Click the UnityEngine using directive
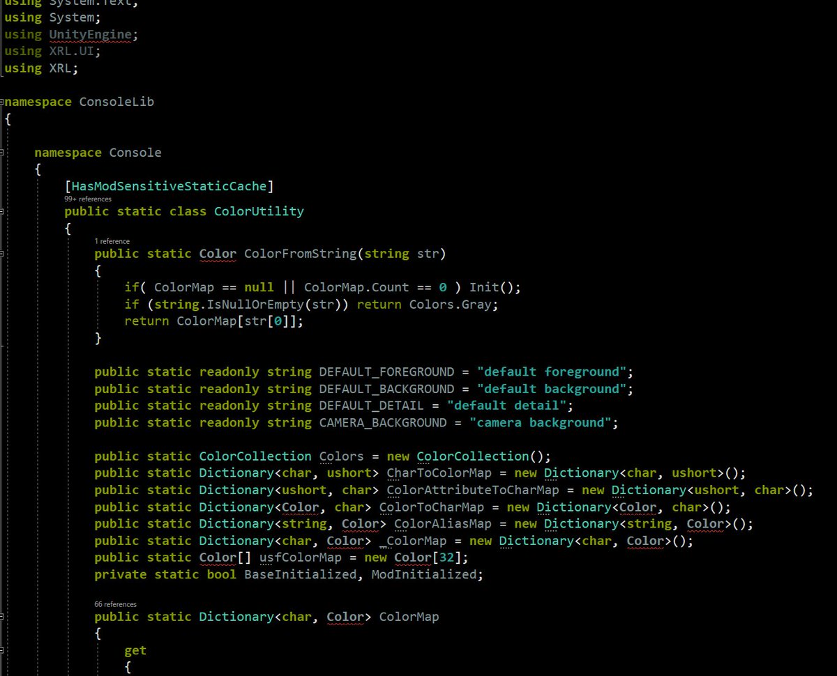 point(89,35)
